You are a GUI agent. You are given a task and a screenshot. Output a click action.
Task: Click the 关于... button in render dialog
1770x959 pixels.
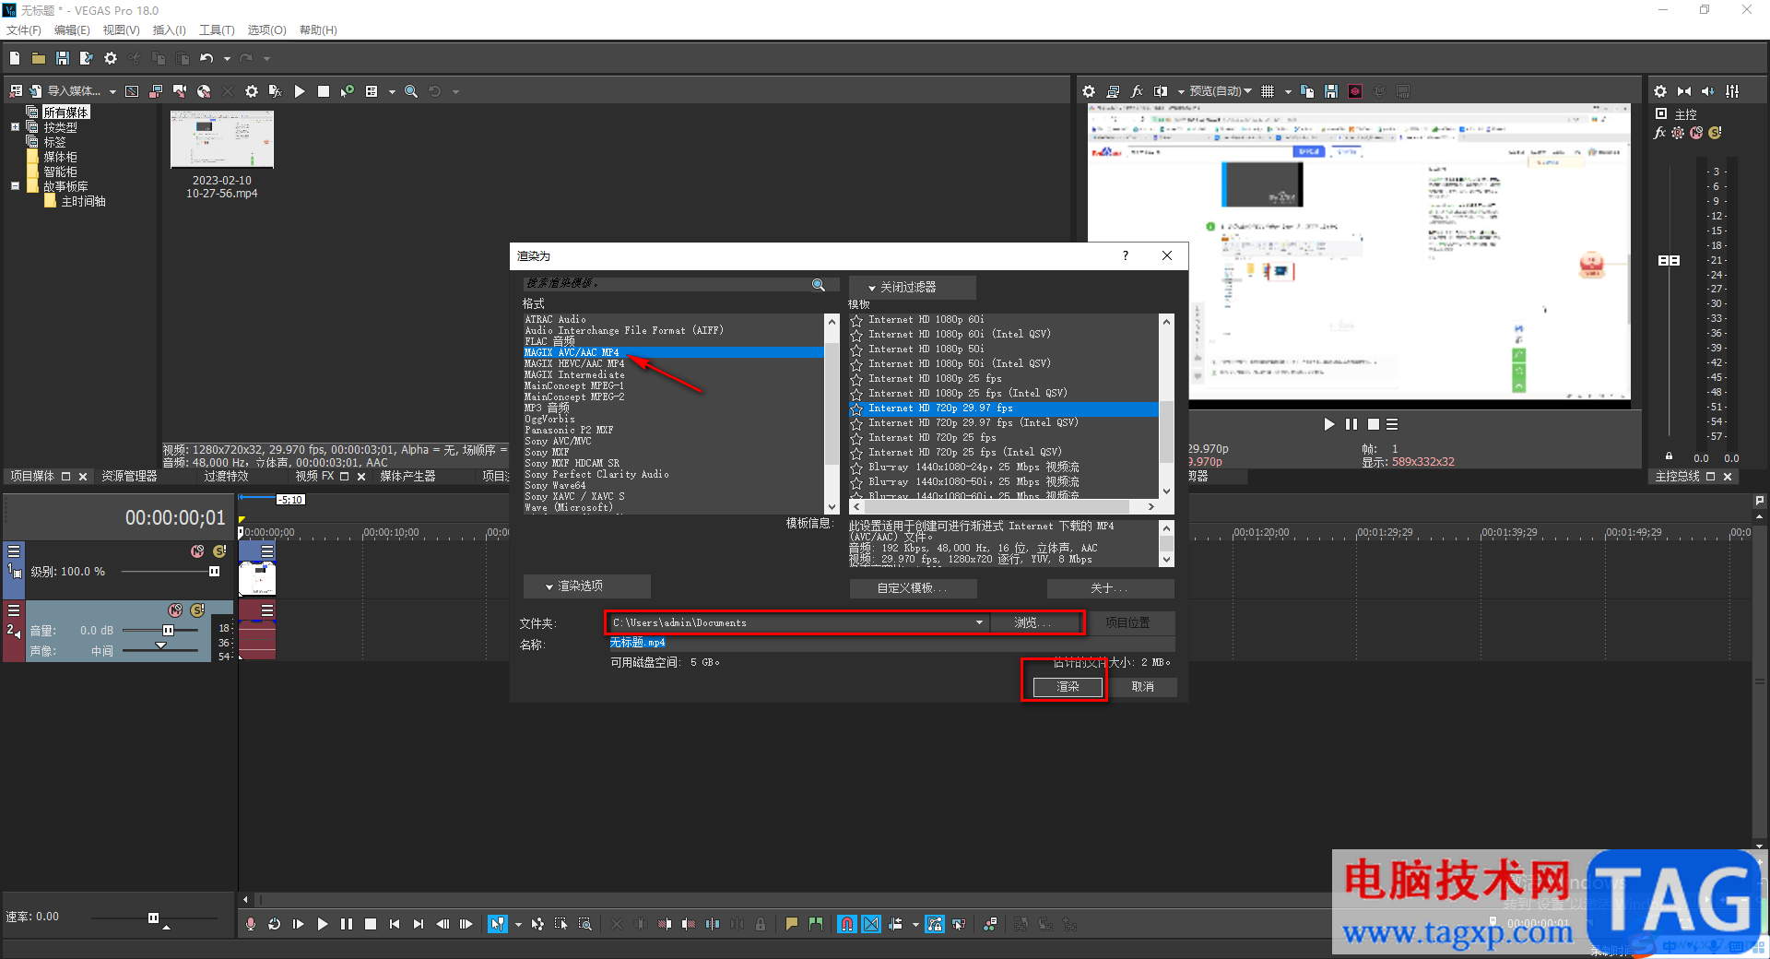1110,588
